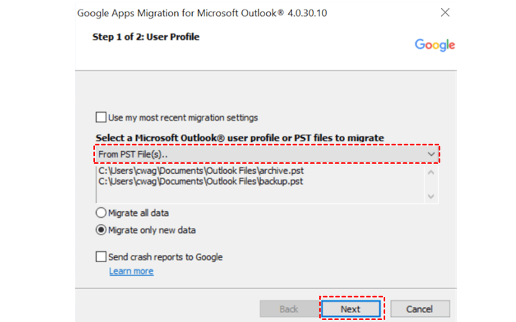Click the greyed-out Back button
Image resolution: width=516 pixels, height=322 pixels.
pos(288,309)
